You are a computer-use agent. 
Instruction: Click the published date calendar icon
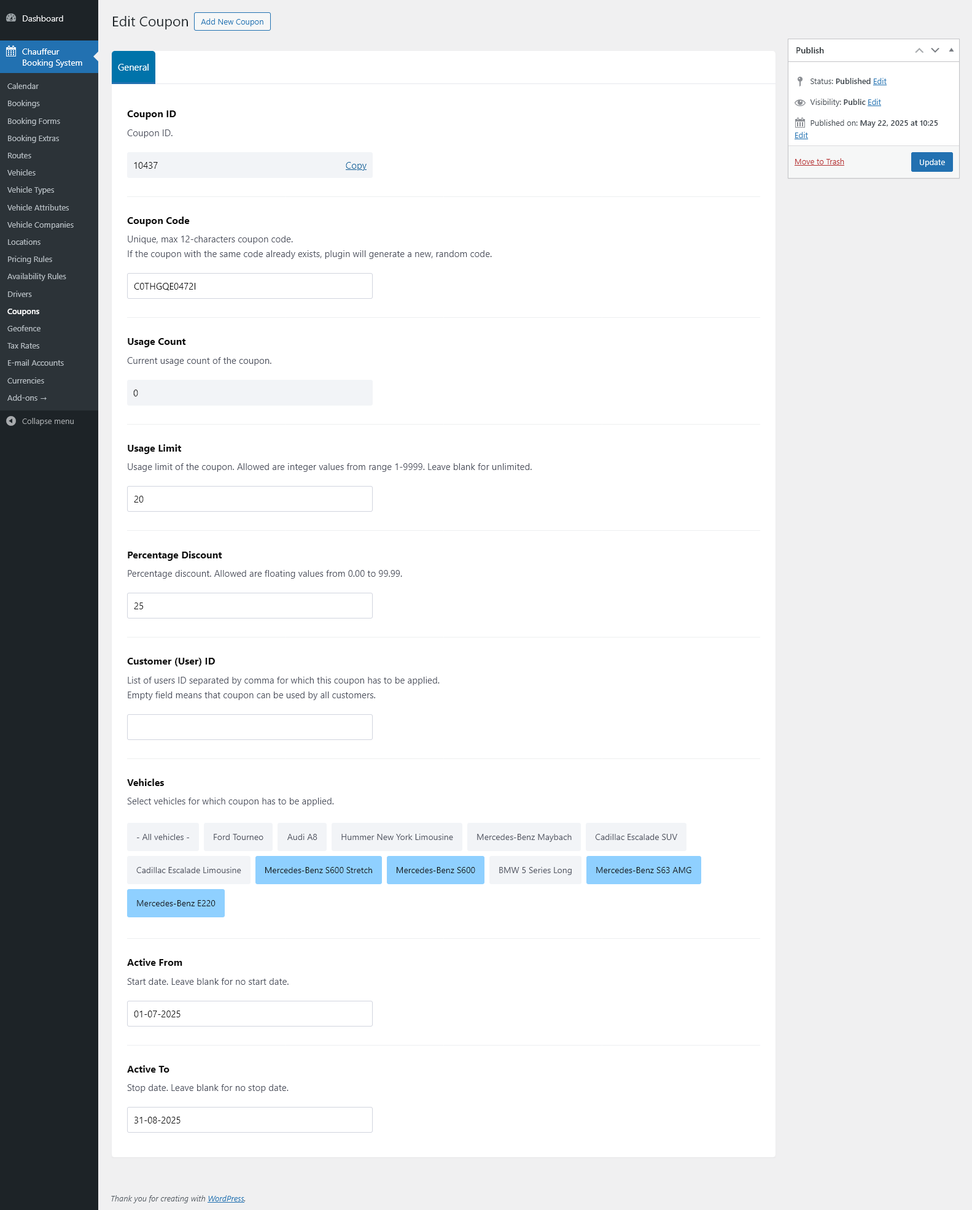[x=799, y=123]
